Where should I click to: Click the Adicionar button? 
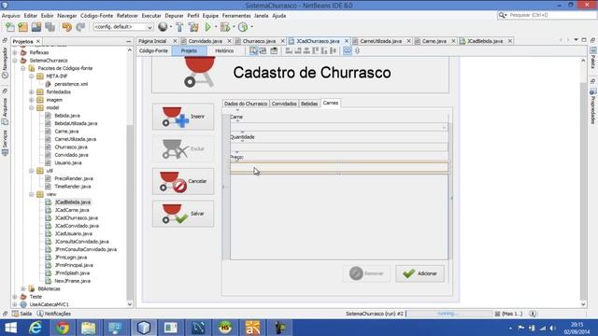coord(420,273)
